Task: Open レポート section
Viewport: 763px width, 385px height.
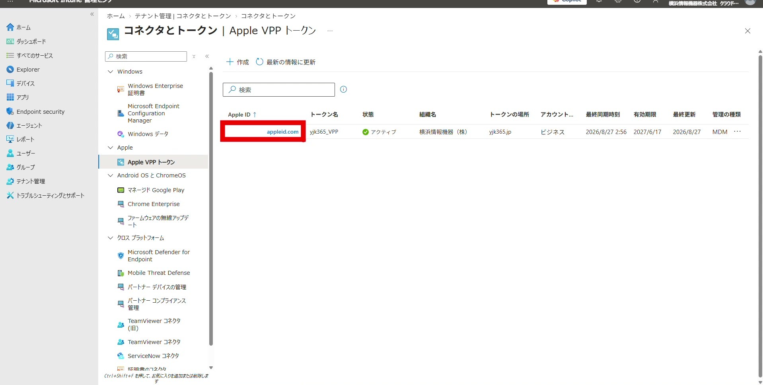Action: tap(21, 139)
